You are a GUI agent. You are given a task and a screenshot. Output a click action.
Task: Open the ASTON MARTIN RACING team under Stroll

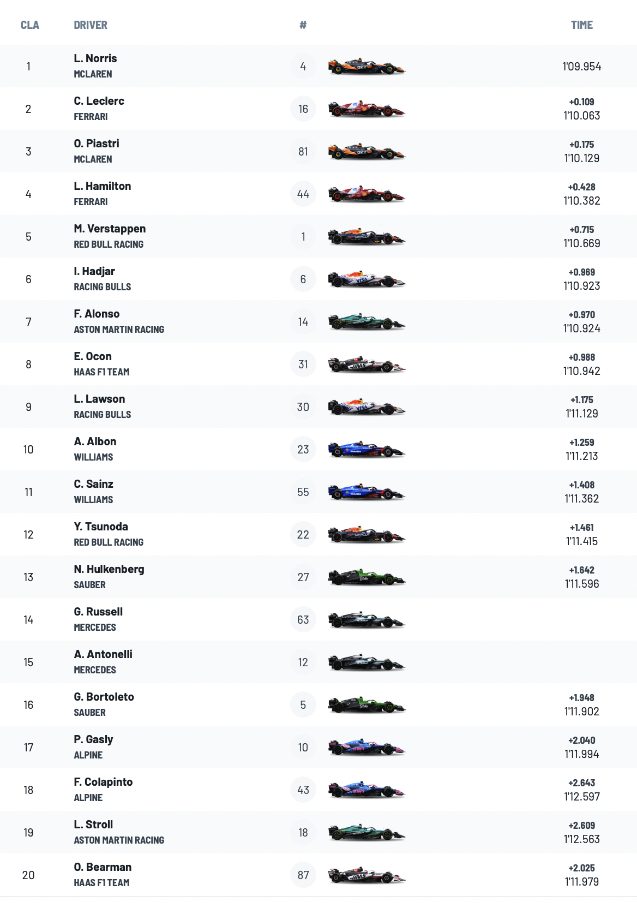tap(119, 840)
